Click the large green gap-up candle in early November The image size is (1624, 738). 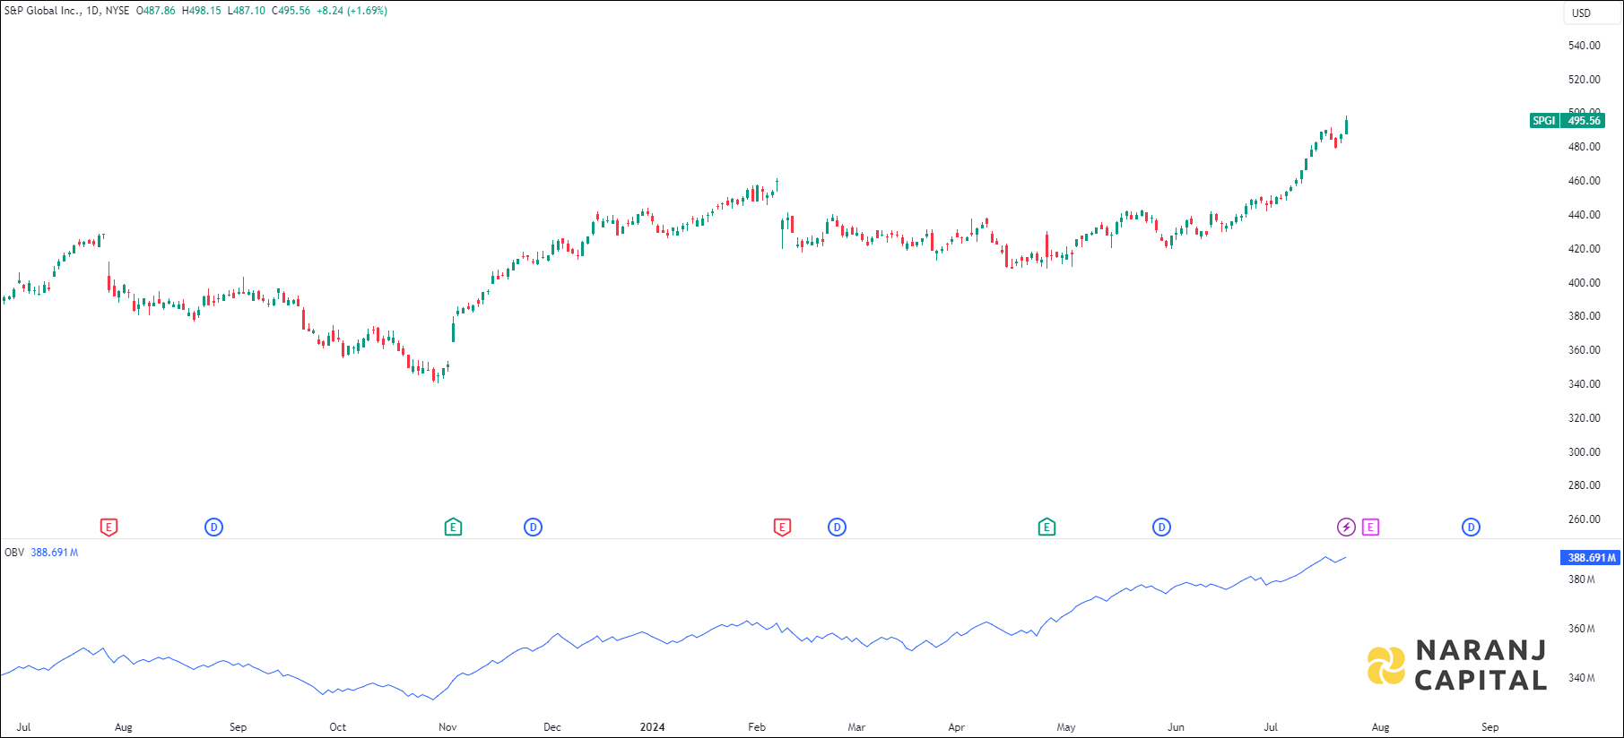(453, 331)
